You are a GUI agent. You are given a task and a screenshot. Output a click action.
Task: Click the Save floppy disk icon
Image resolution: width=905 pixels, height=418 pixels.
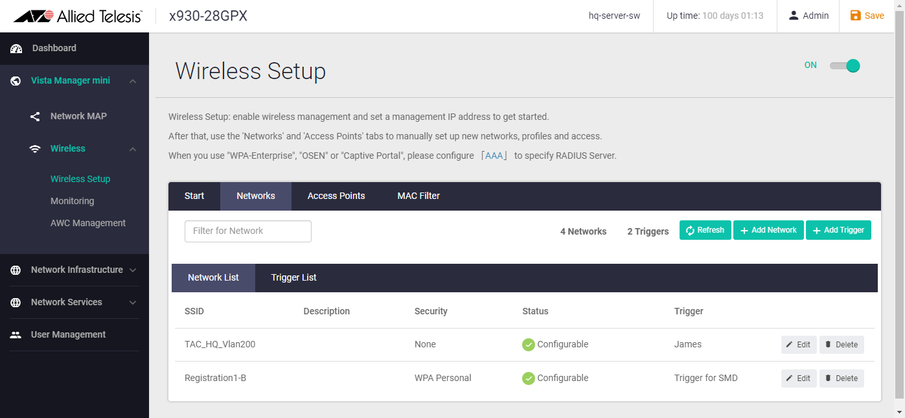click(x=855, y=16)
